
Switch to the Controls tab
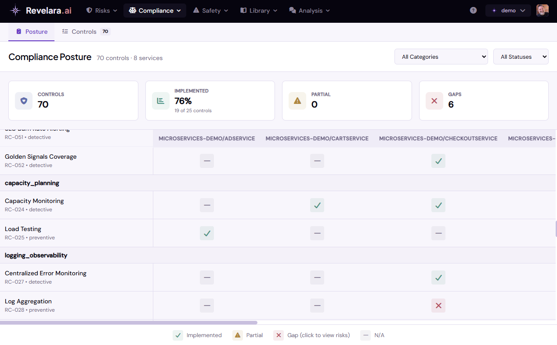point(85,32)
